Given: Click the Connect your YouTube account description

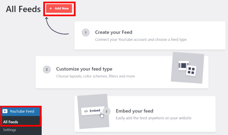Looking at the screenshot, I should (141, 40).
